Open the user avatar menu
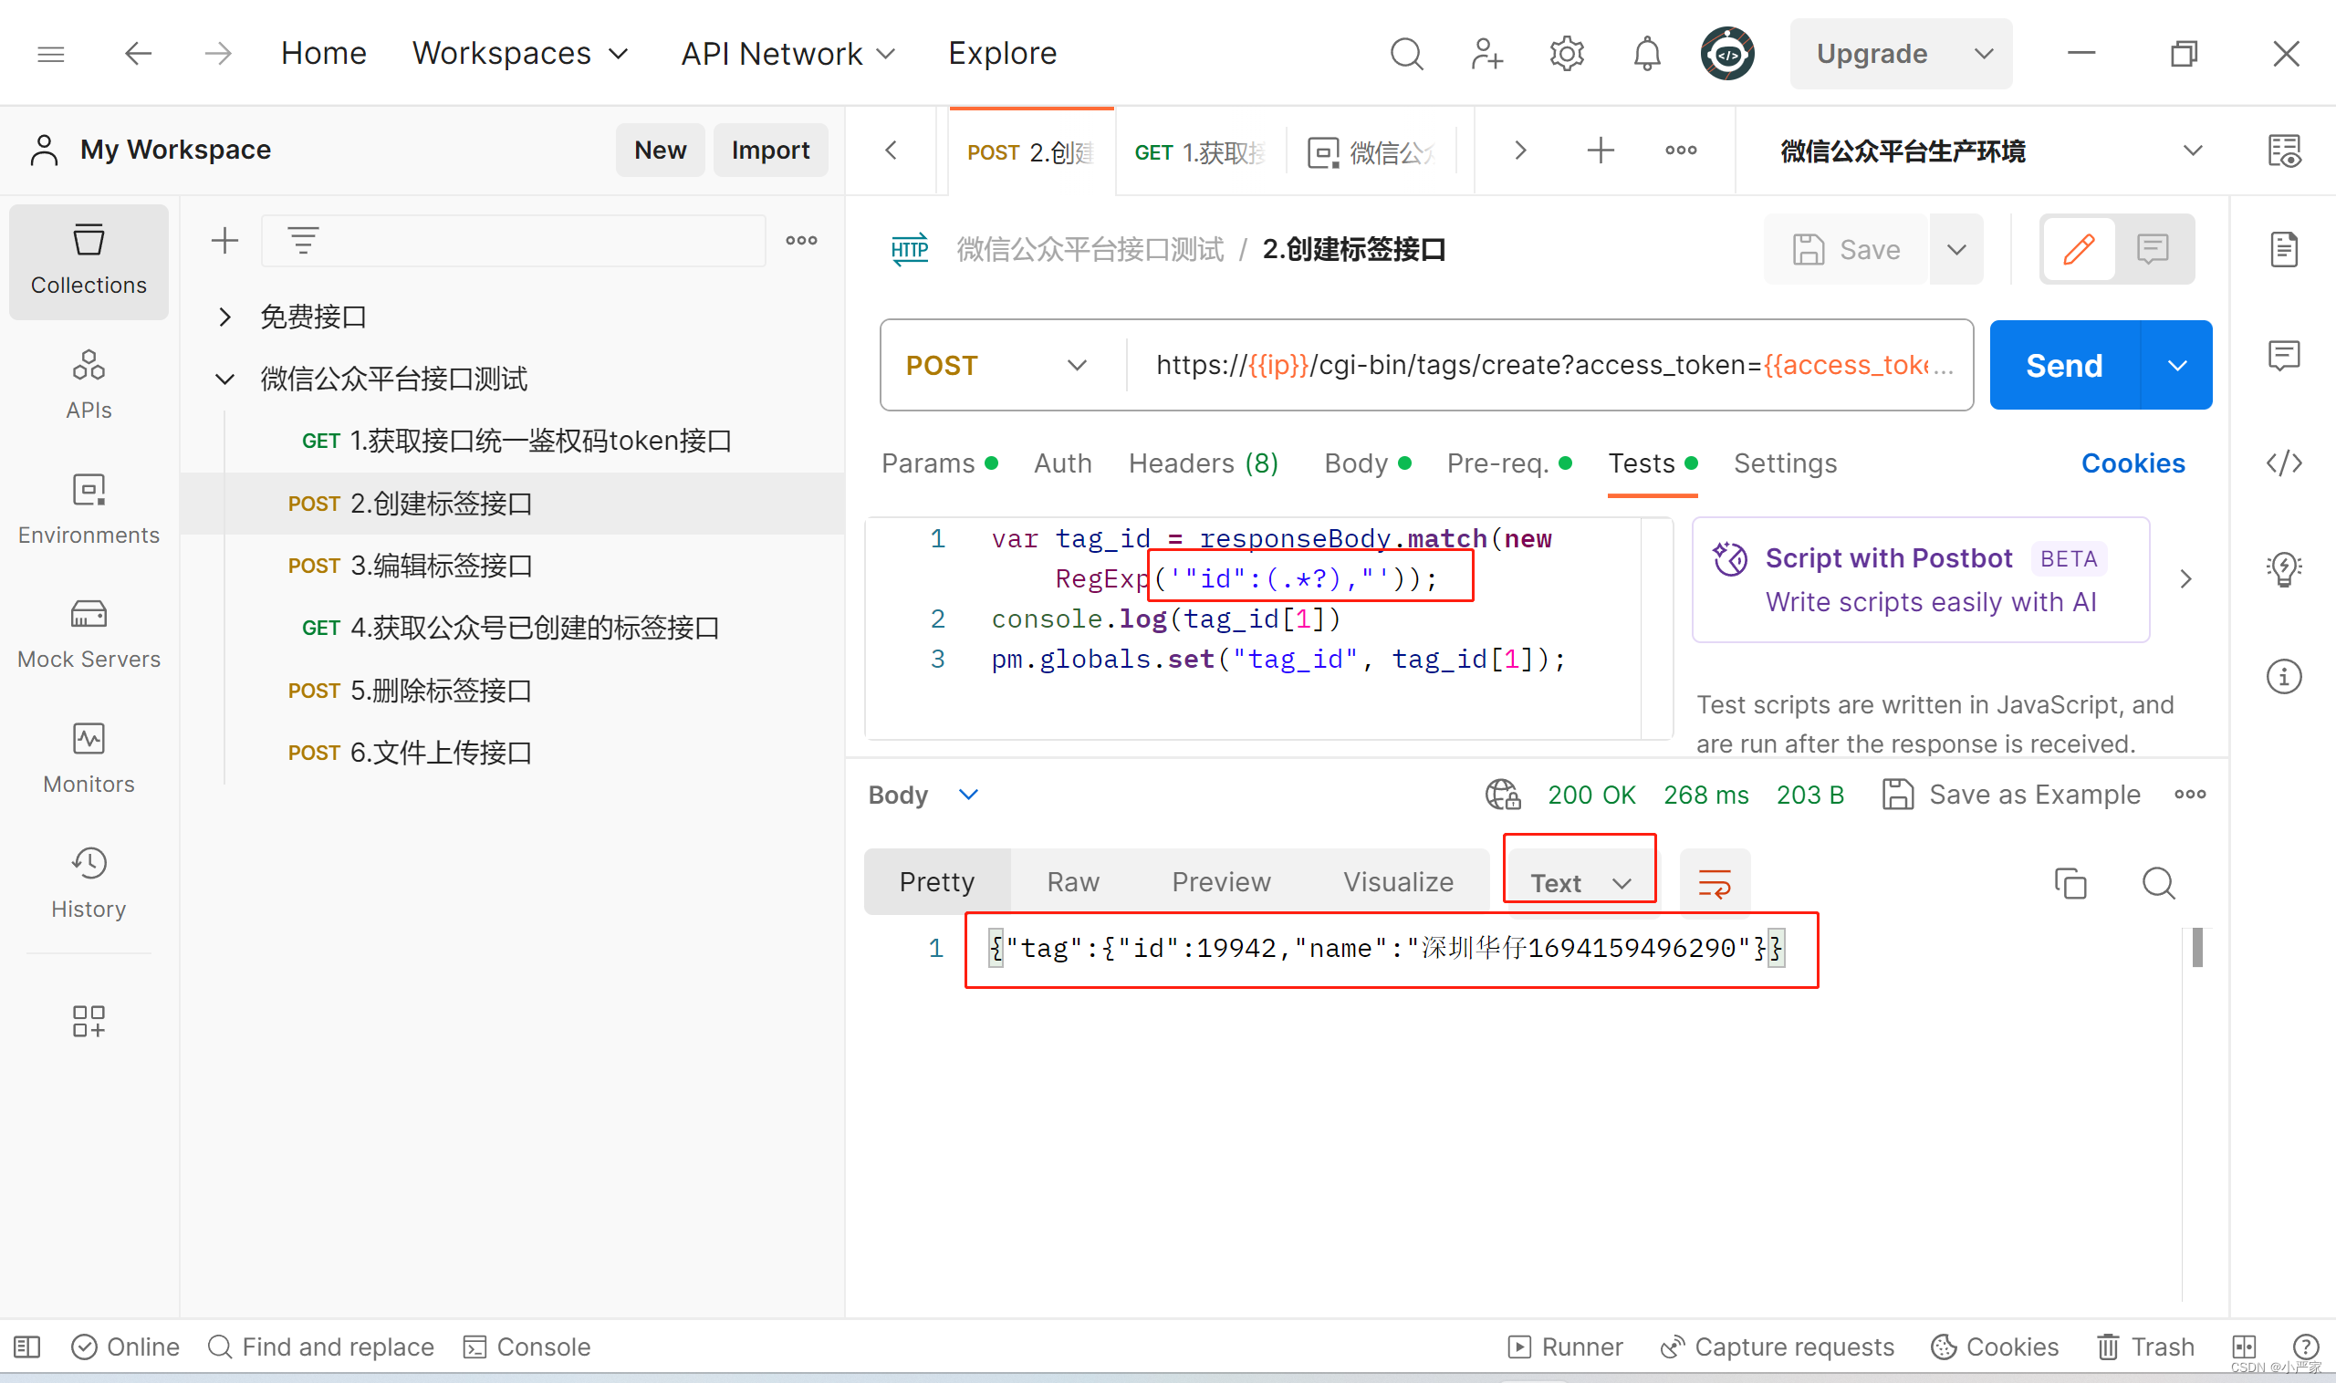Viewport: 2336px width, 1383px height. [x=1727, y=54]
